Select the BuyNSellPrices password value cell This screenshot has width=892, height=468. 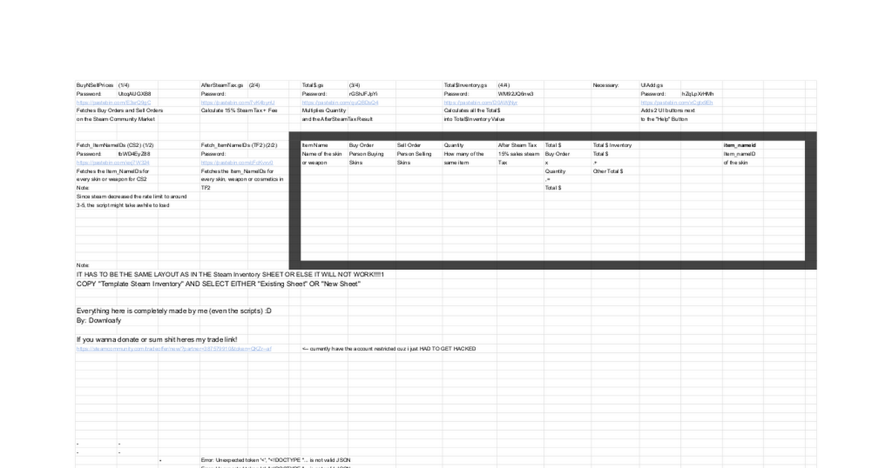tap(135, 94)
